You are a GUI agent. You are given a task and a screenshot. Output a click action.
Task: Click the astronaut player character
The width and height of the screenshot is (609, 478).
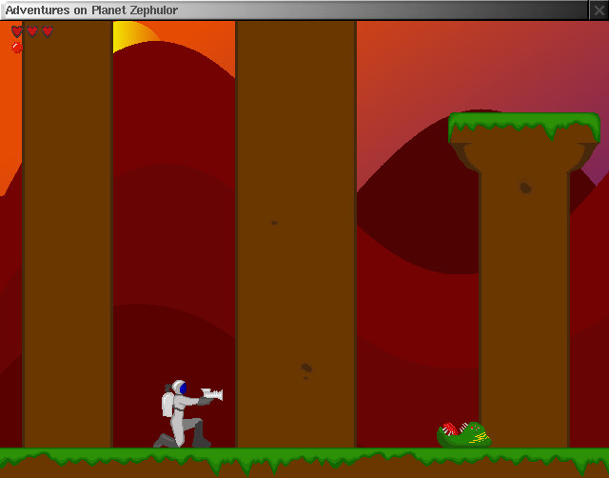[x=187, y=413]
